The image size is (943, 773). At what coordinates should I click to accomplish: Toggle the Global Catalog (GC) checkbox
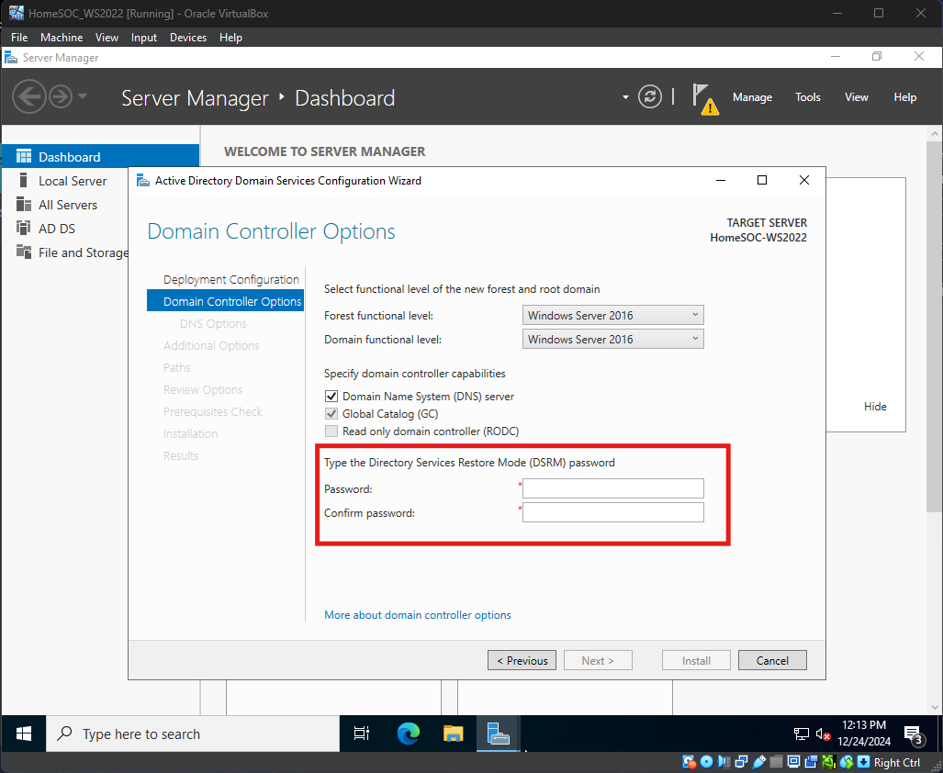point(331,414)
